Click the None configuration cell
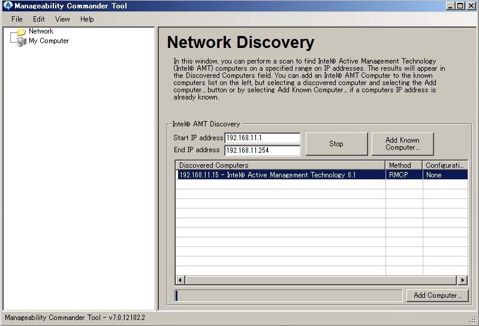The image size is (479, 326). pyautogui.click(x=445, y=175)
